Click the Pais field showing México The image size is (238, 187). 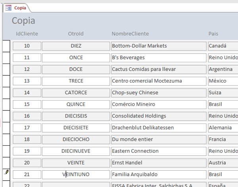click(223, 81)
